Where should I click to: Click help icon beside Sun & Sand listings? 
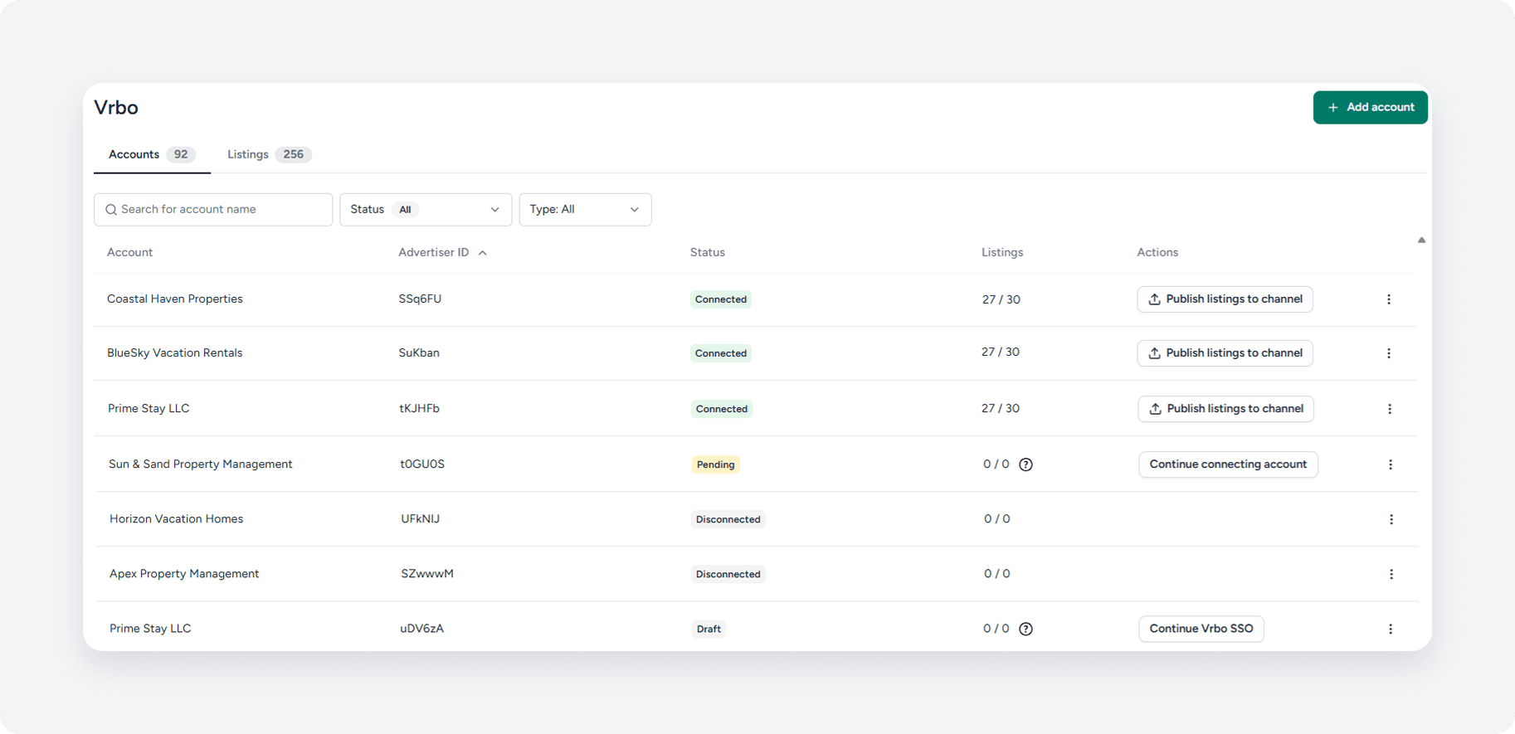(x=1025, y=464)
